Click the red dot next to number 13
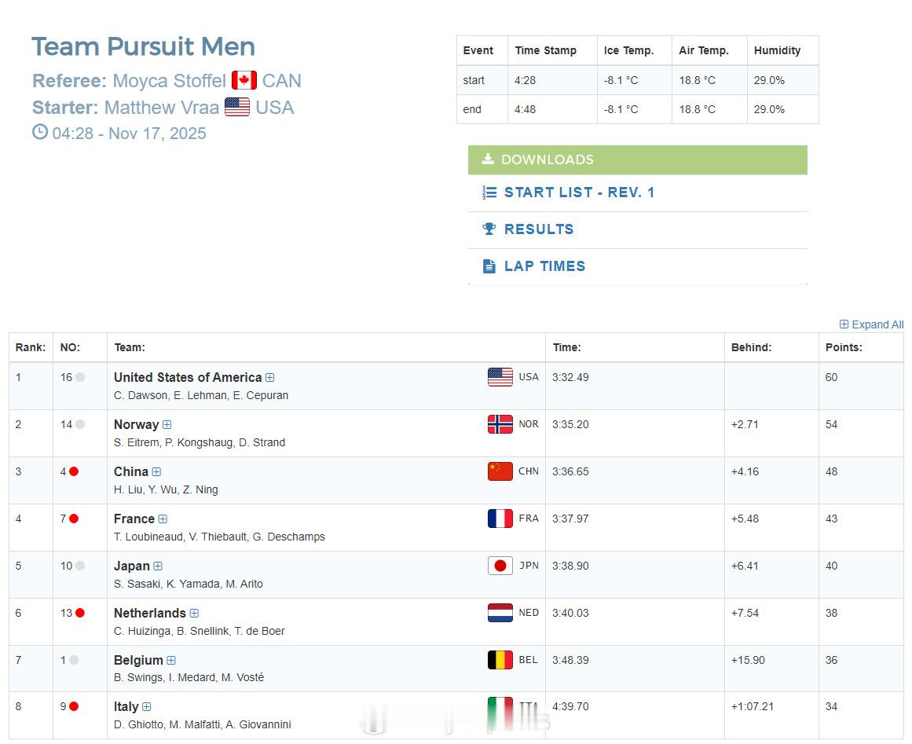The width and height of the screenshot is (912, 744). 80,613
